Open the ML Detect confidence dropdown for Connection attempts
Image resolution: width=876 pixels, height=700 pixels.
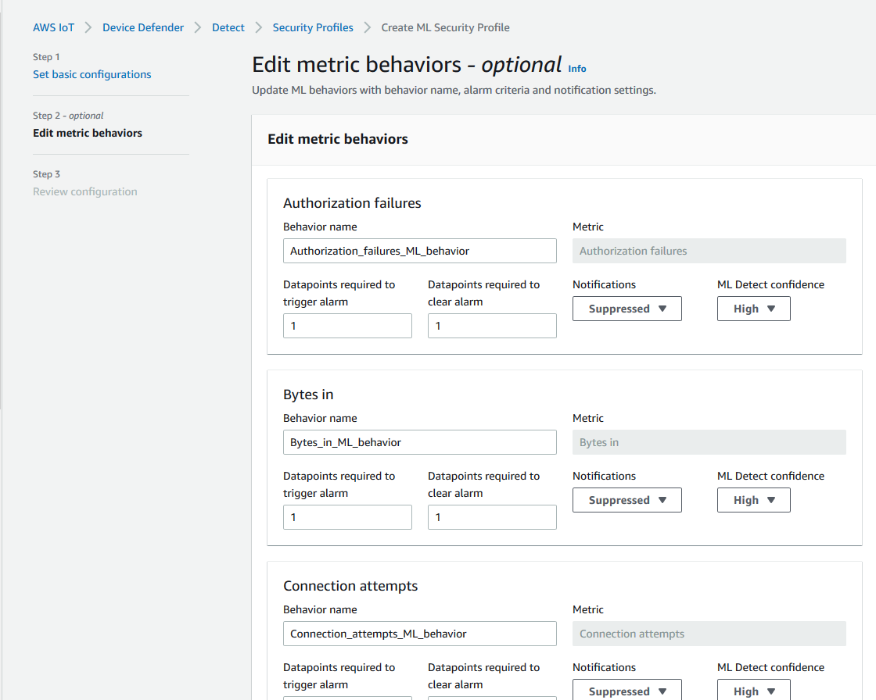753,691
